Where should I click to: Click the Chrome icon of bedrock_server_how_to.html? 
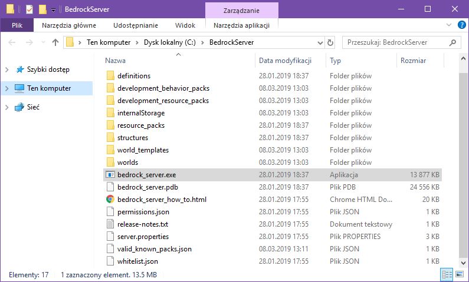[x=110, y=200]
